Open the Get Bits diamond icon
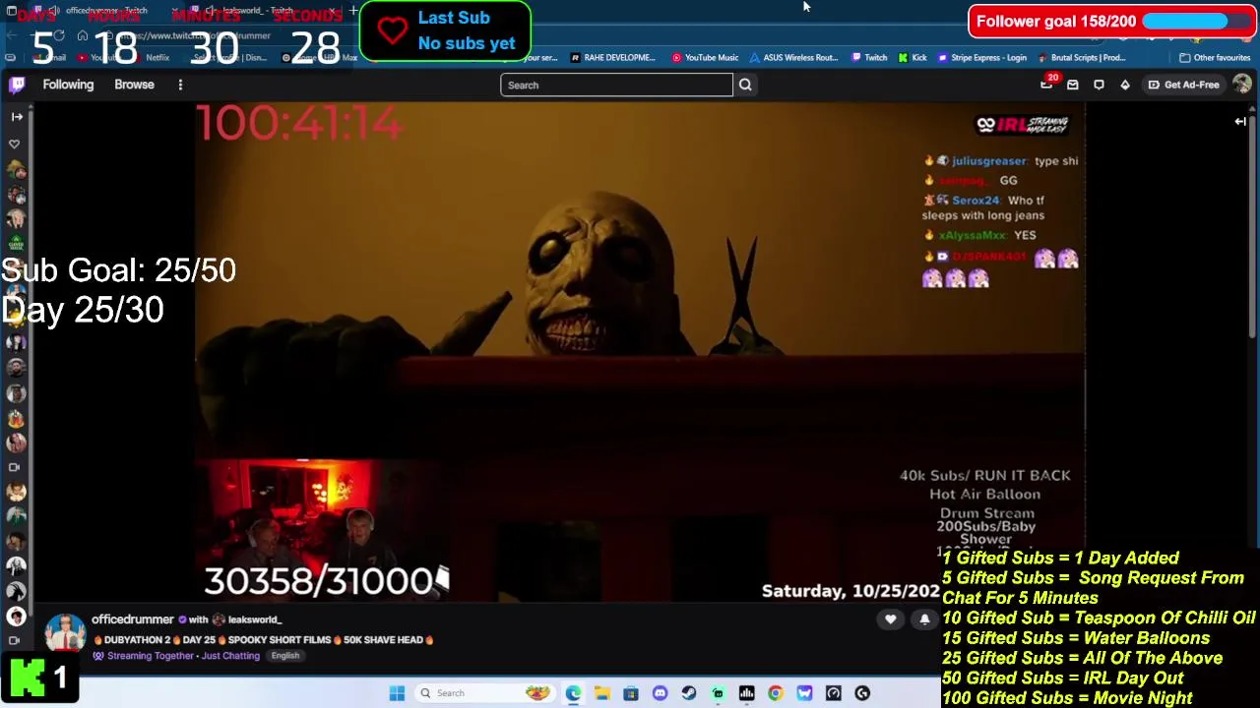 point(1125,85)
